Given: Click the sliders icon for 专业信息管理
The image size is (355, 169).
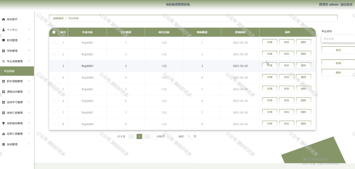Looking at the screenshot, I should click(x=3, y=61).
